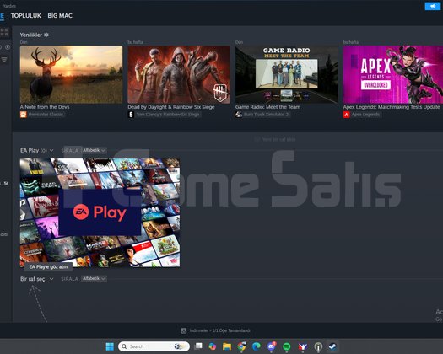Switch library to grid view icon
This screenshot has height=354, width=443.
(4, 32)
